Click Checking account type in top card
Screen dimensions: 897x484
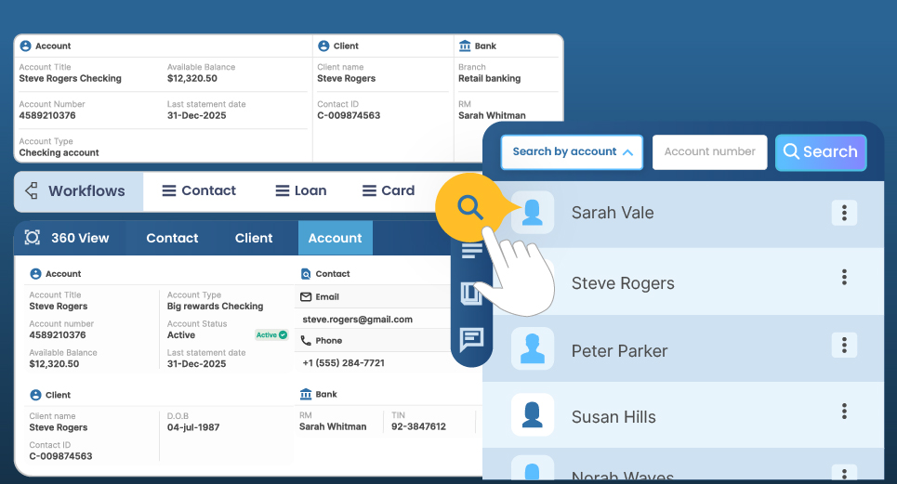pyautogui.click(x=59, y=152)
